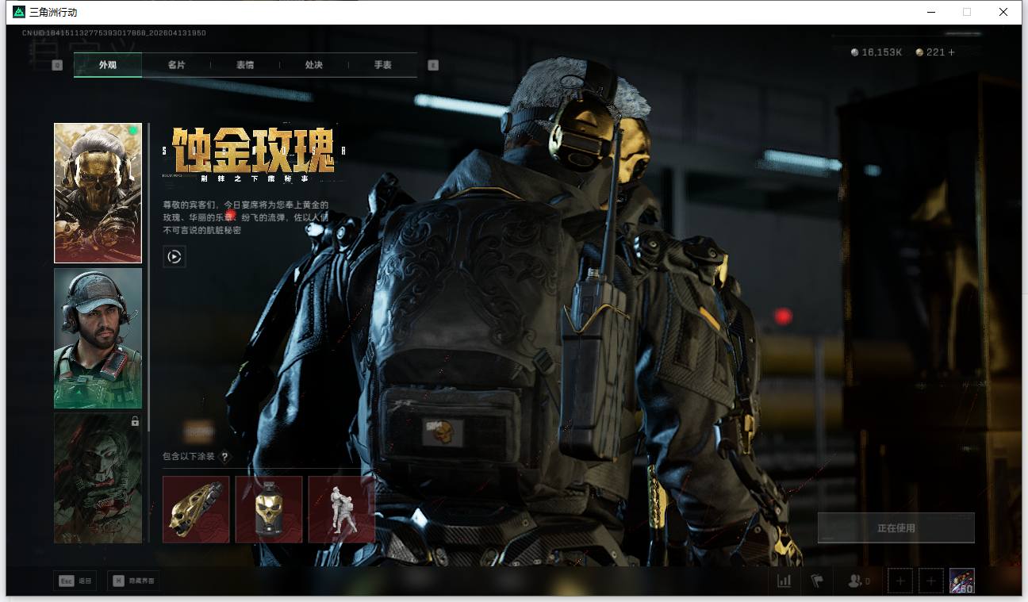Click the Esc 返回 button
The width and height of the screenshot is (1028, 602).
point(75,581)
